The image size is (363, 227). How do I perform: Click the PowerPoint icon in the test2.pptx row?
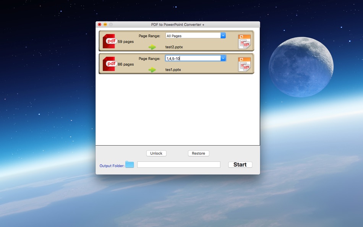[x=244, y=42]
